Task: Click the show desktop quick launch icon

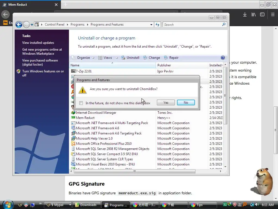Action: tap(33, 205)
